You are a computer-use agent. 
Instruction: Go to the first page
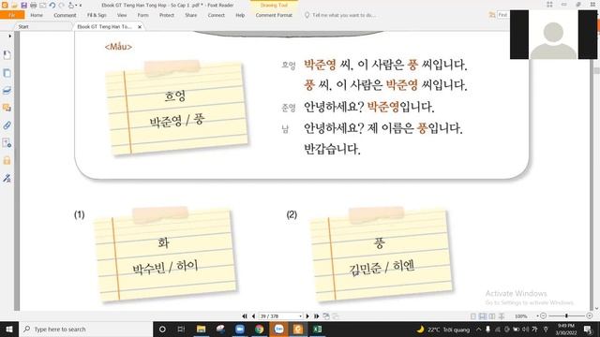coord(245,316)
